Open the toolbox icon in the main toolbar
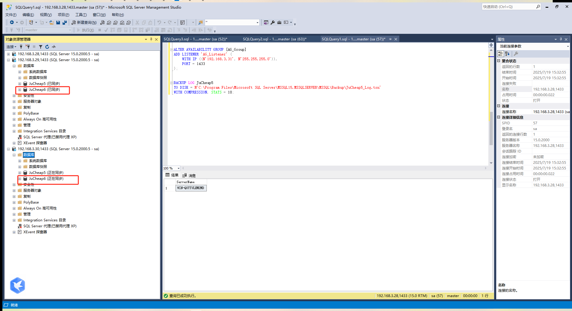 tap(279, 22)
